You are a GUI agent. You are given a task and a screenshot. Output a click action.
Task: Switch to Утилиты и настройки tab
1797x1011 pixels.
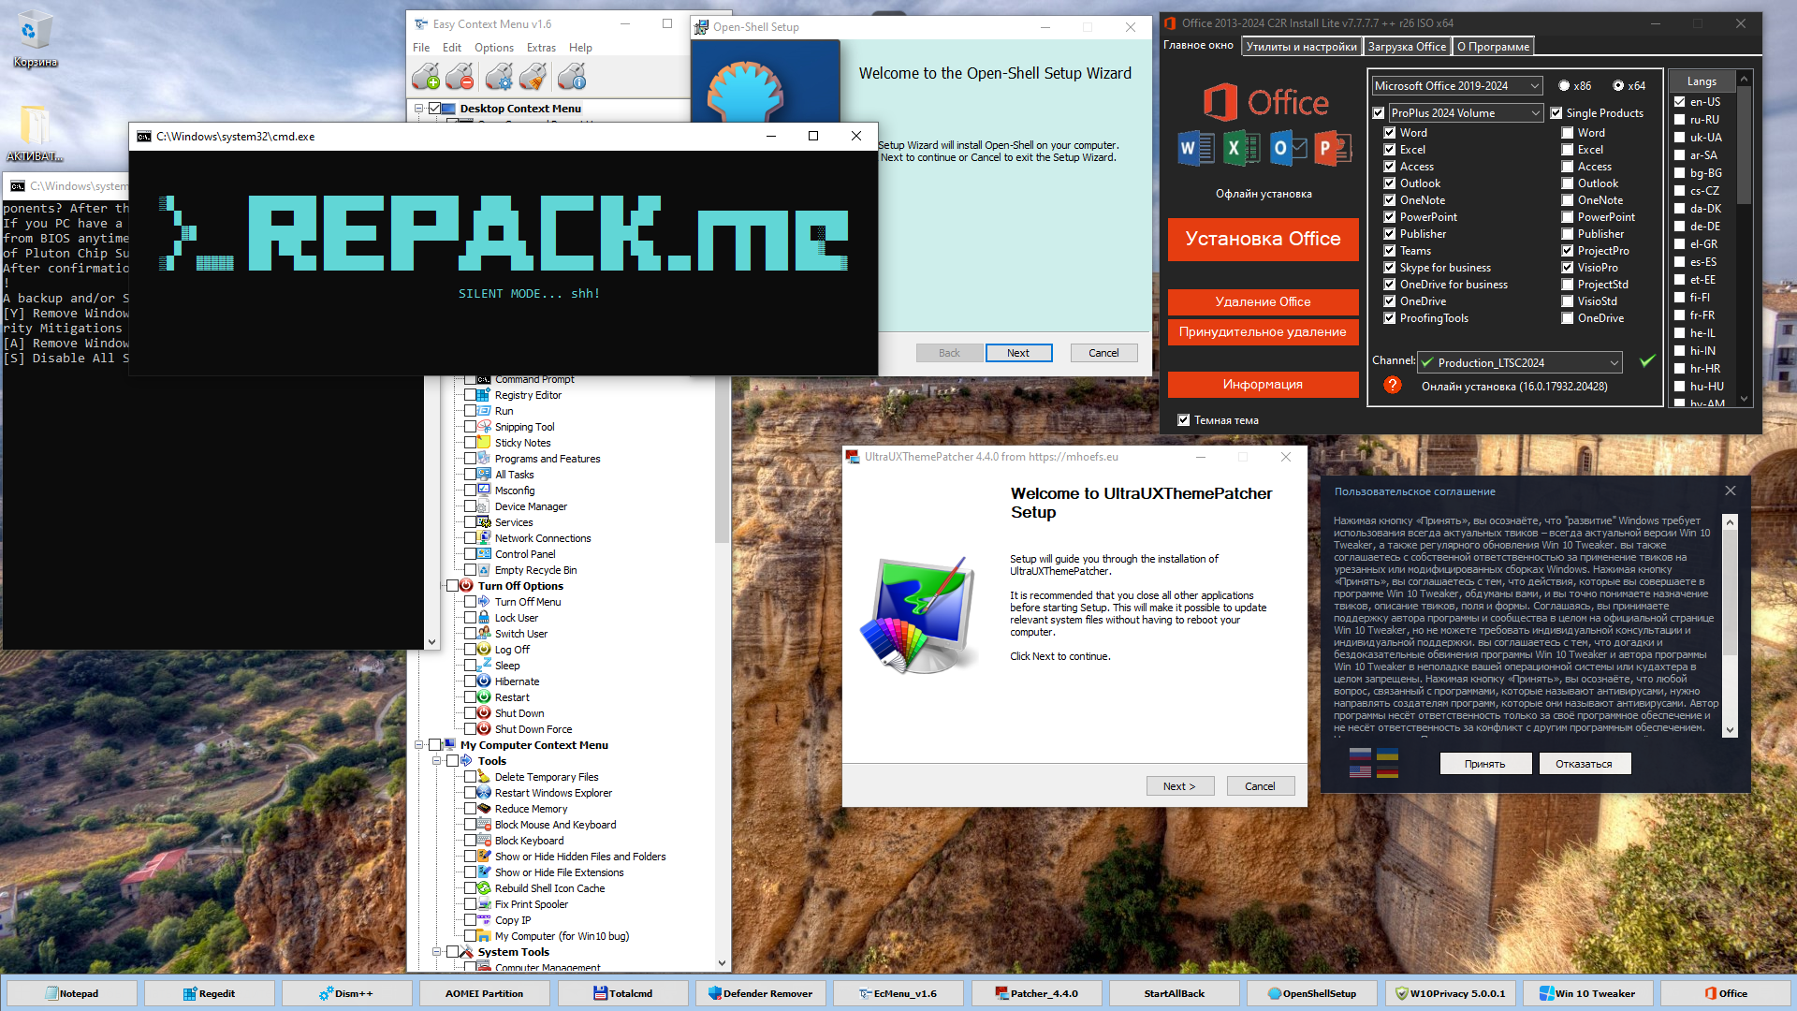click(x=1301, y=46)
